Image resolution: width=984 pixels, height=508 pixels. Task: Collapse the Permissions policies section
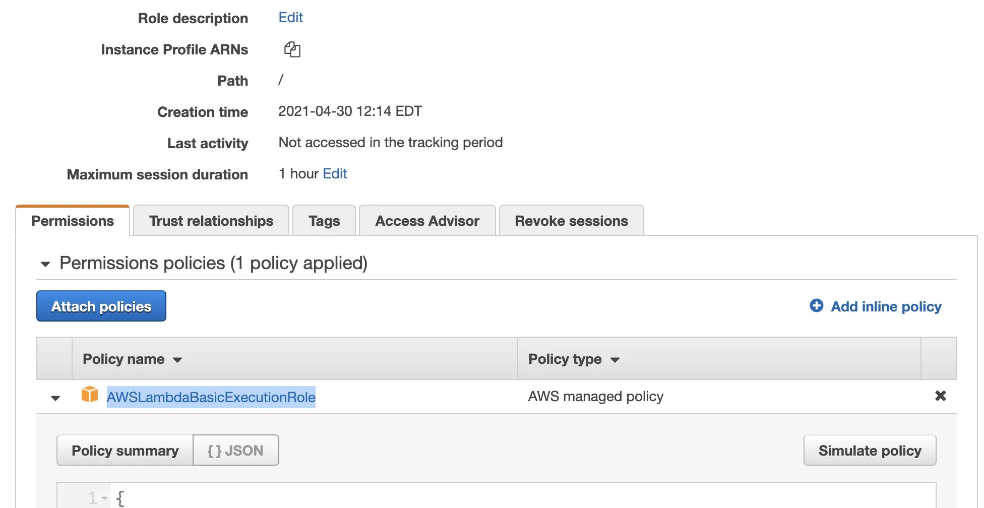[45, 264]
